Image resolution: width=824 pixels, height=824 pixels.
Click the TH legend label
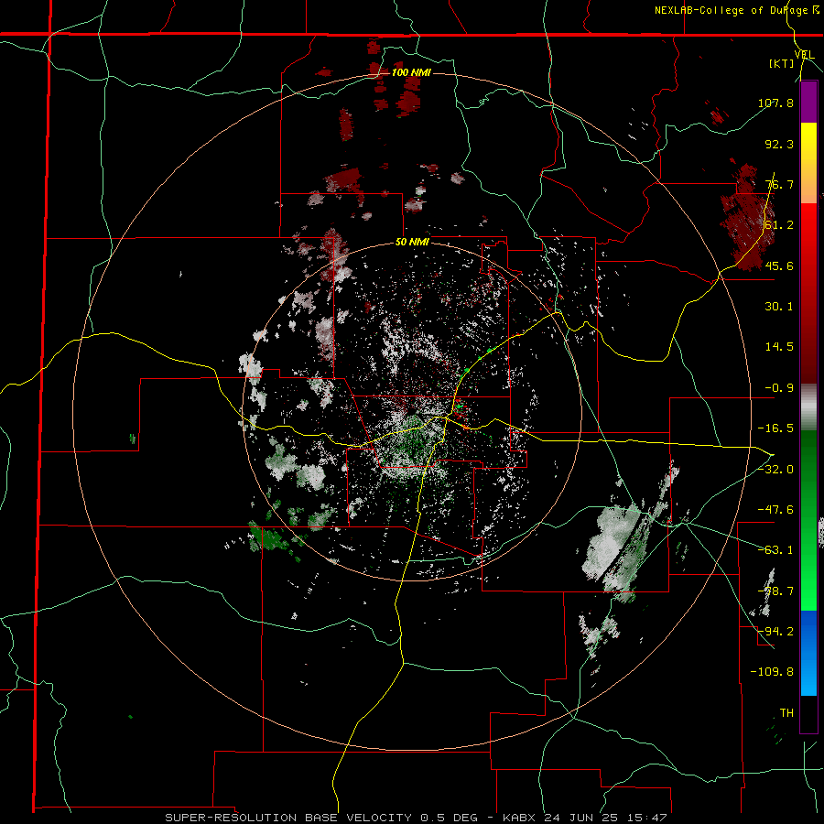tap(786, 712)
